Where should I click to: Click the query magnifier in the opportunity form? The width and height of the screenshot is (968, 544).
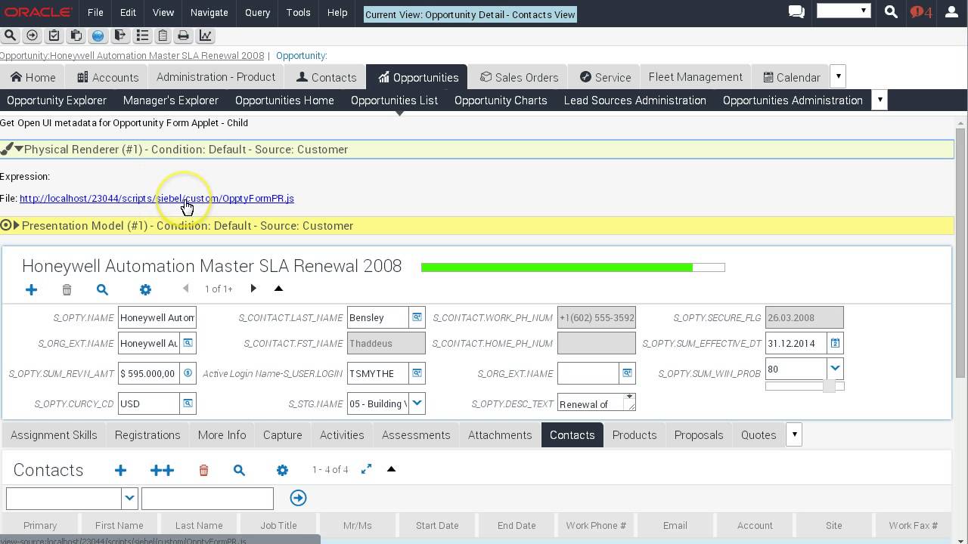(x=102, y=289)
